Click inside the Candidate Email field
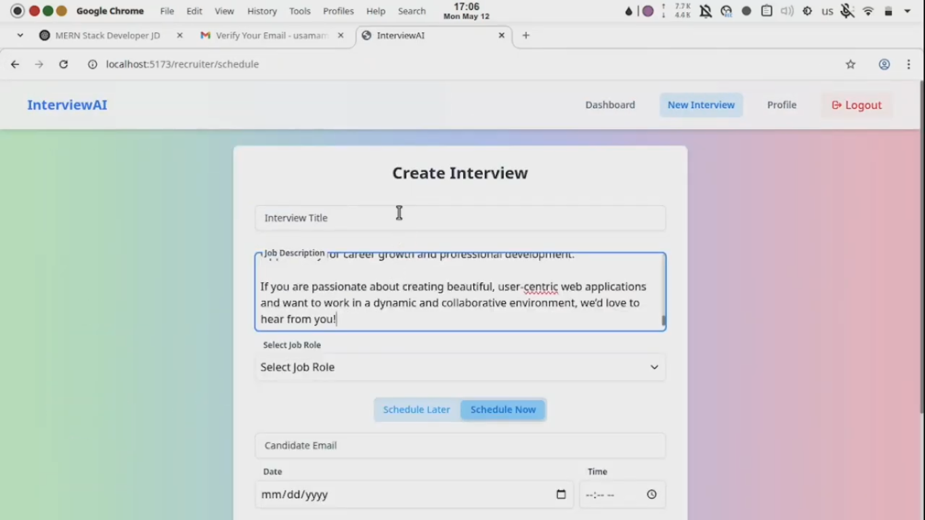The image size is (925, 520). (x=460, y=446)
